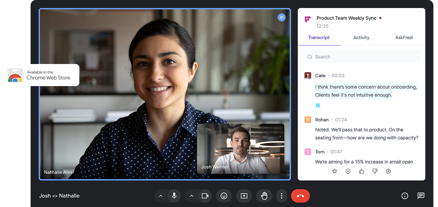Click the soundbite icon under Tom's message
The width and height of the screenshot is (438, 207).
[x=389, y=171]
